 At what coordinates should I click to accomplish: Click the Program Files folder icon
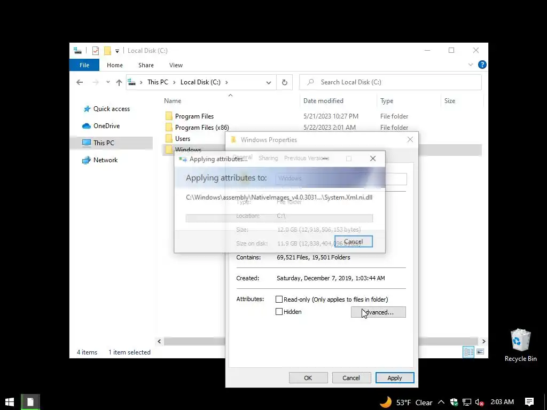click(169, 116)
